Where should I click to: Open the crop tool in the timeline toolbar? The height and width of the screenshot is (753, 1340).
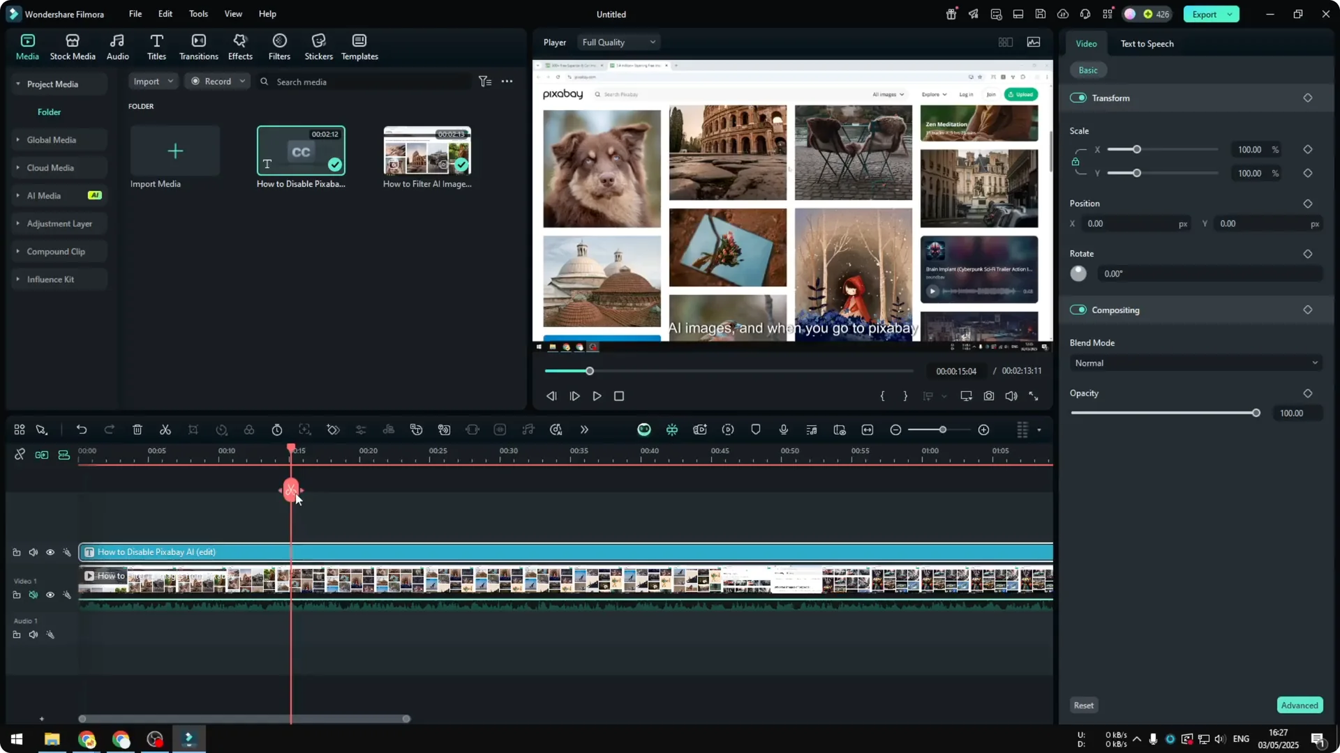click(x=193, y=429)
